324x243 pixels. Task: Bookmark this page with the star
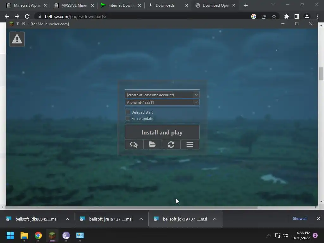[x=274, y=16]
